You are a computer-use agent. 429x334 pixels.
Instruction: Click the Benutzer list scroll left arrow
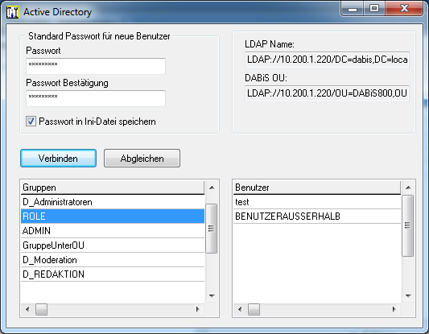(240, 309)
